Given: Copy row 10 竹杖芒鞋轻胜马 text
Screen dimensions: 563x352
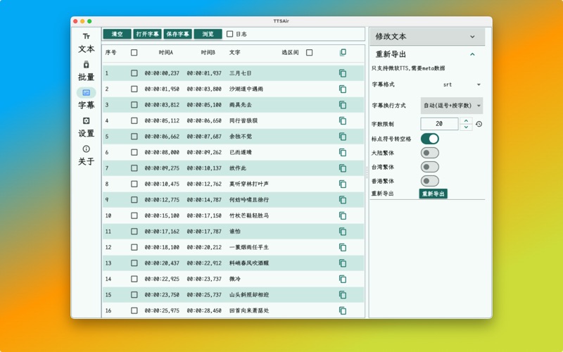Looking at the screenshot, I should click(x=343, y=215).
